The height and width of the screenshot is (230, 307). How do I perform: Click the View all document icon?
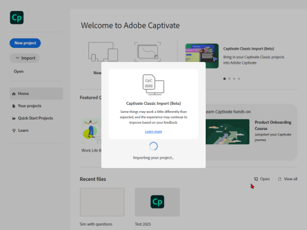[279, 179]
